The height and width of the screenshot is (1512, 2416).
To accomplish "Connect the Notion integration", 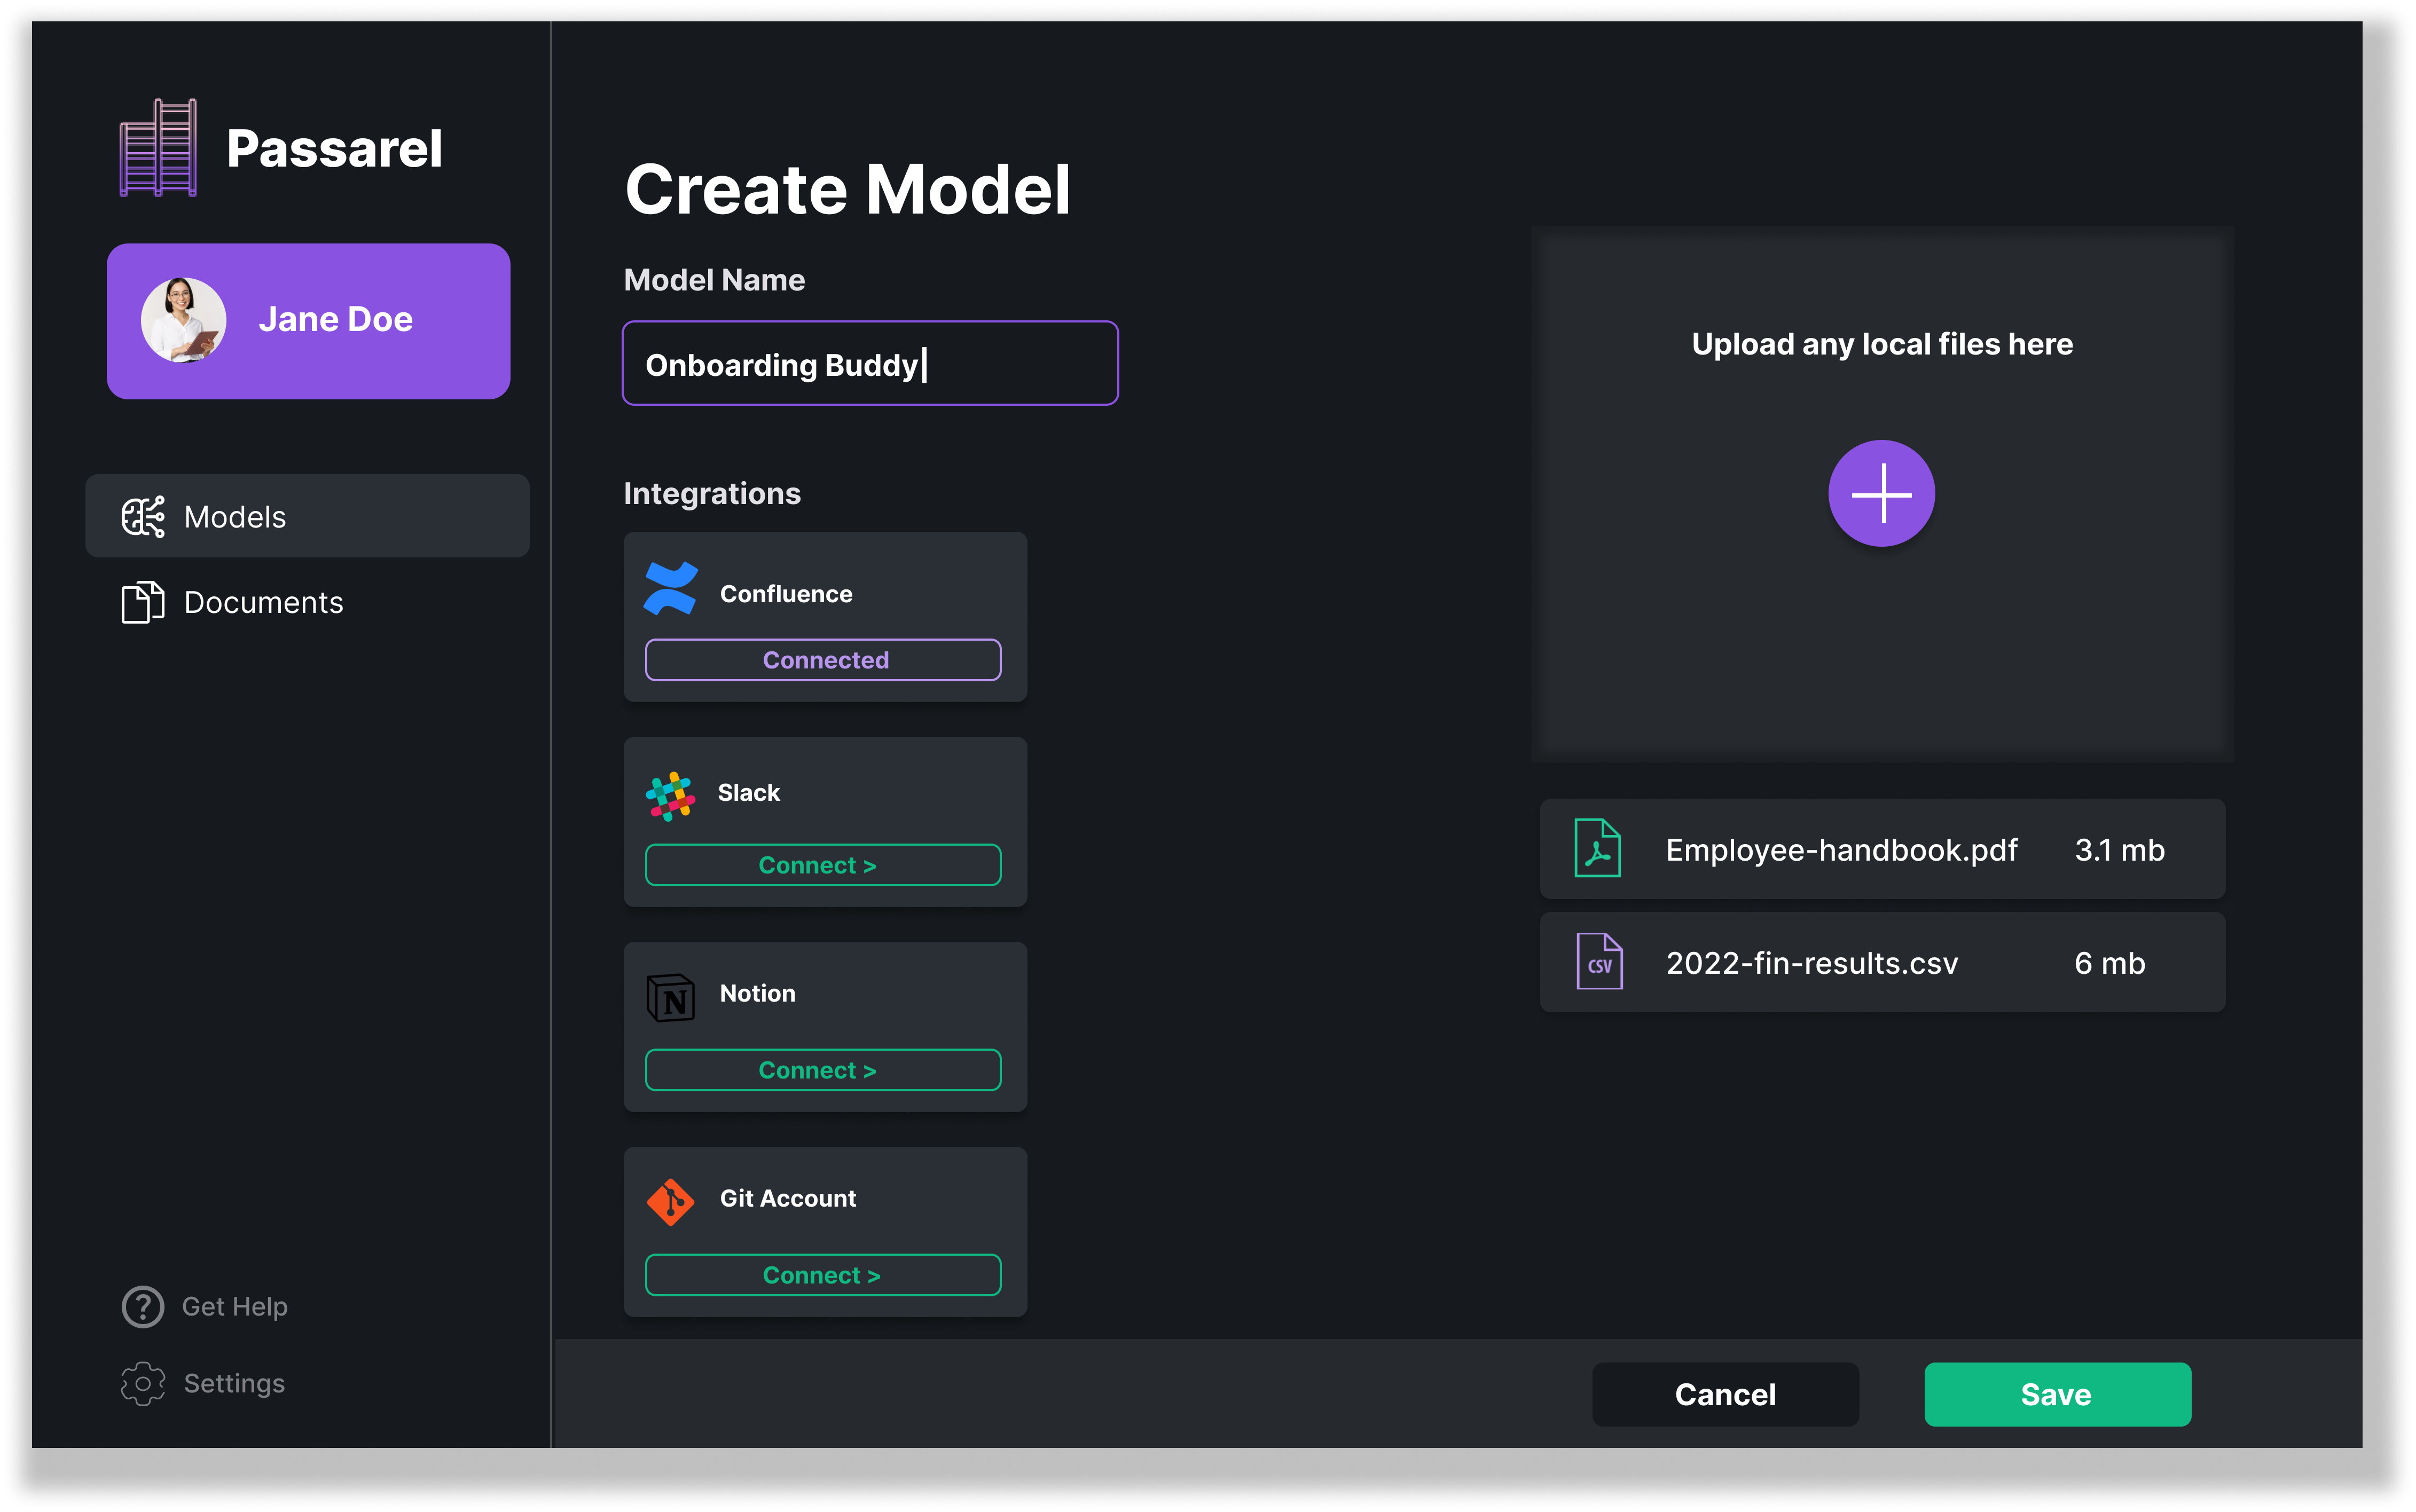I will 823,1070.
